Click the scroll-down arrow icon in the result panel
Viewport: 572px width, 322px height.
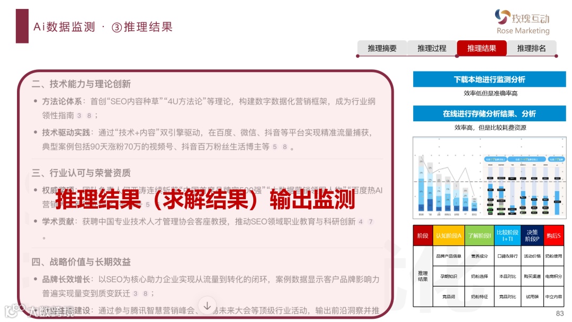pos(207,306)
